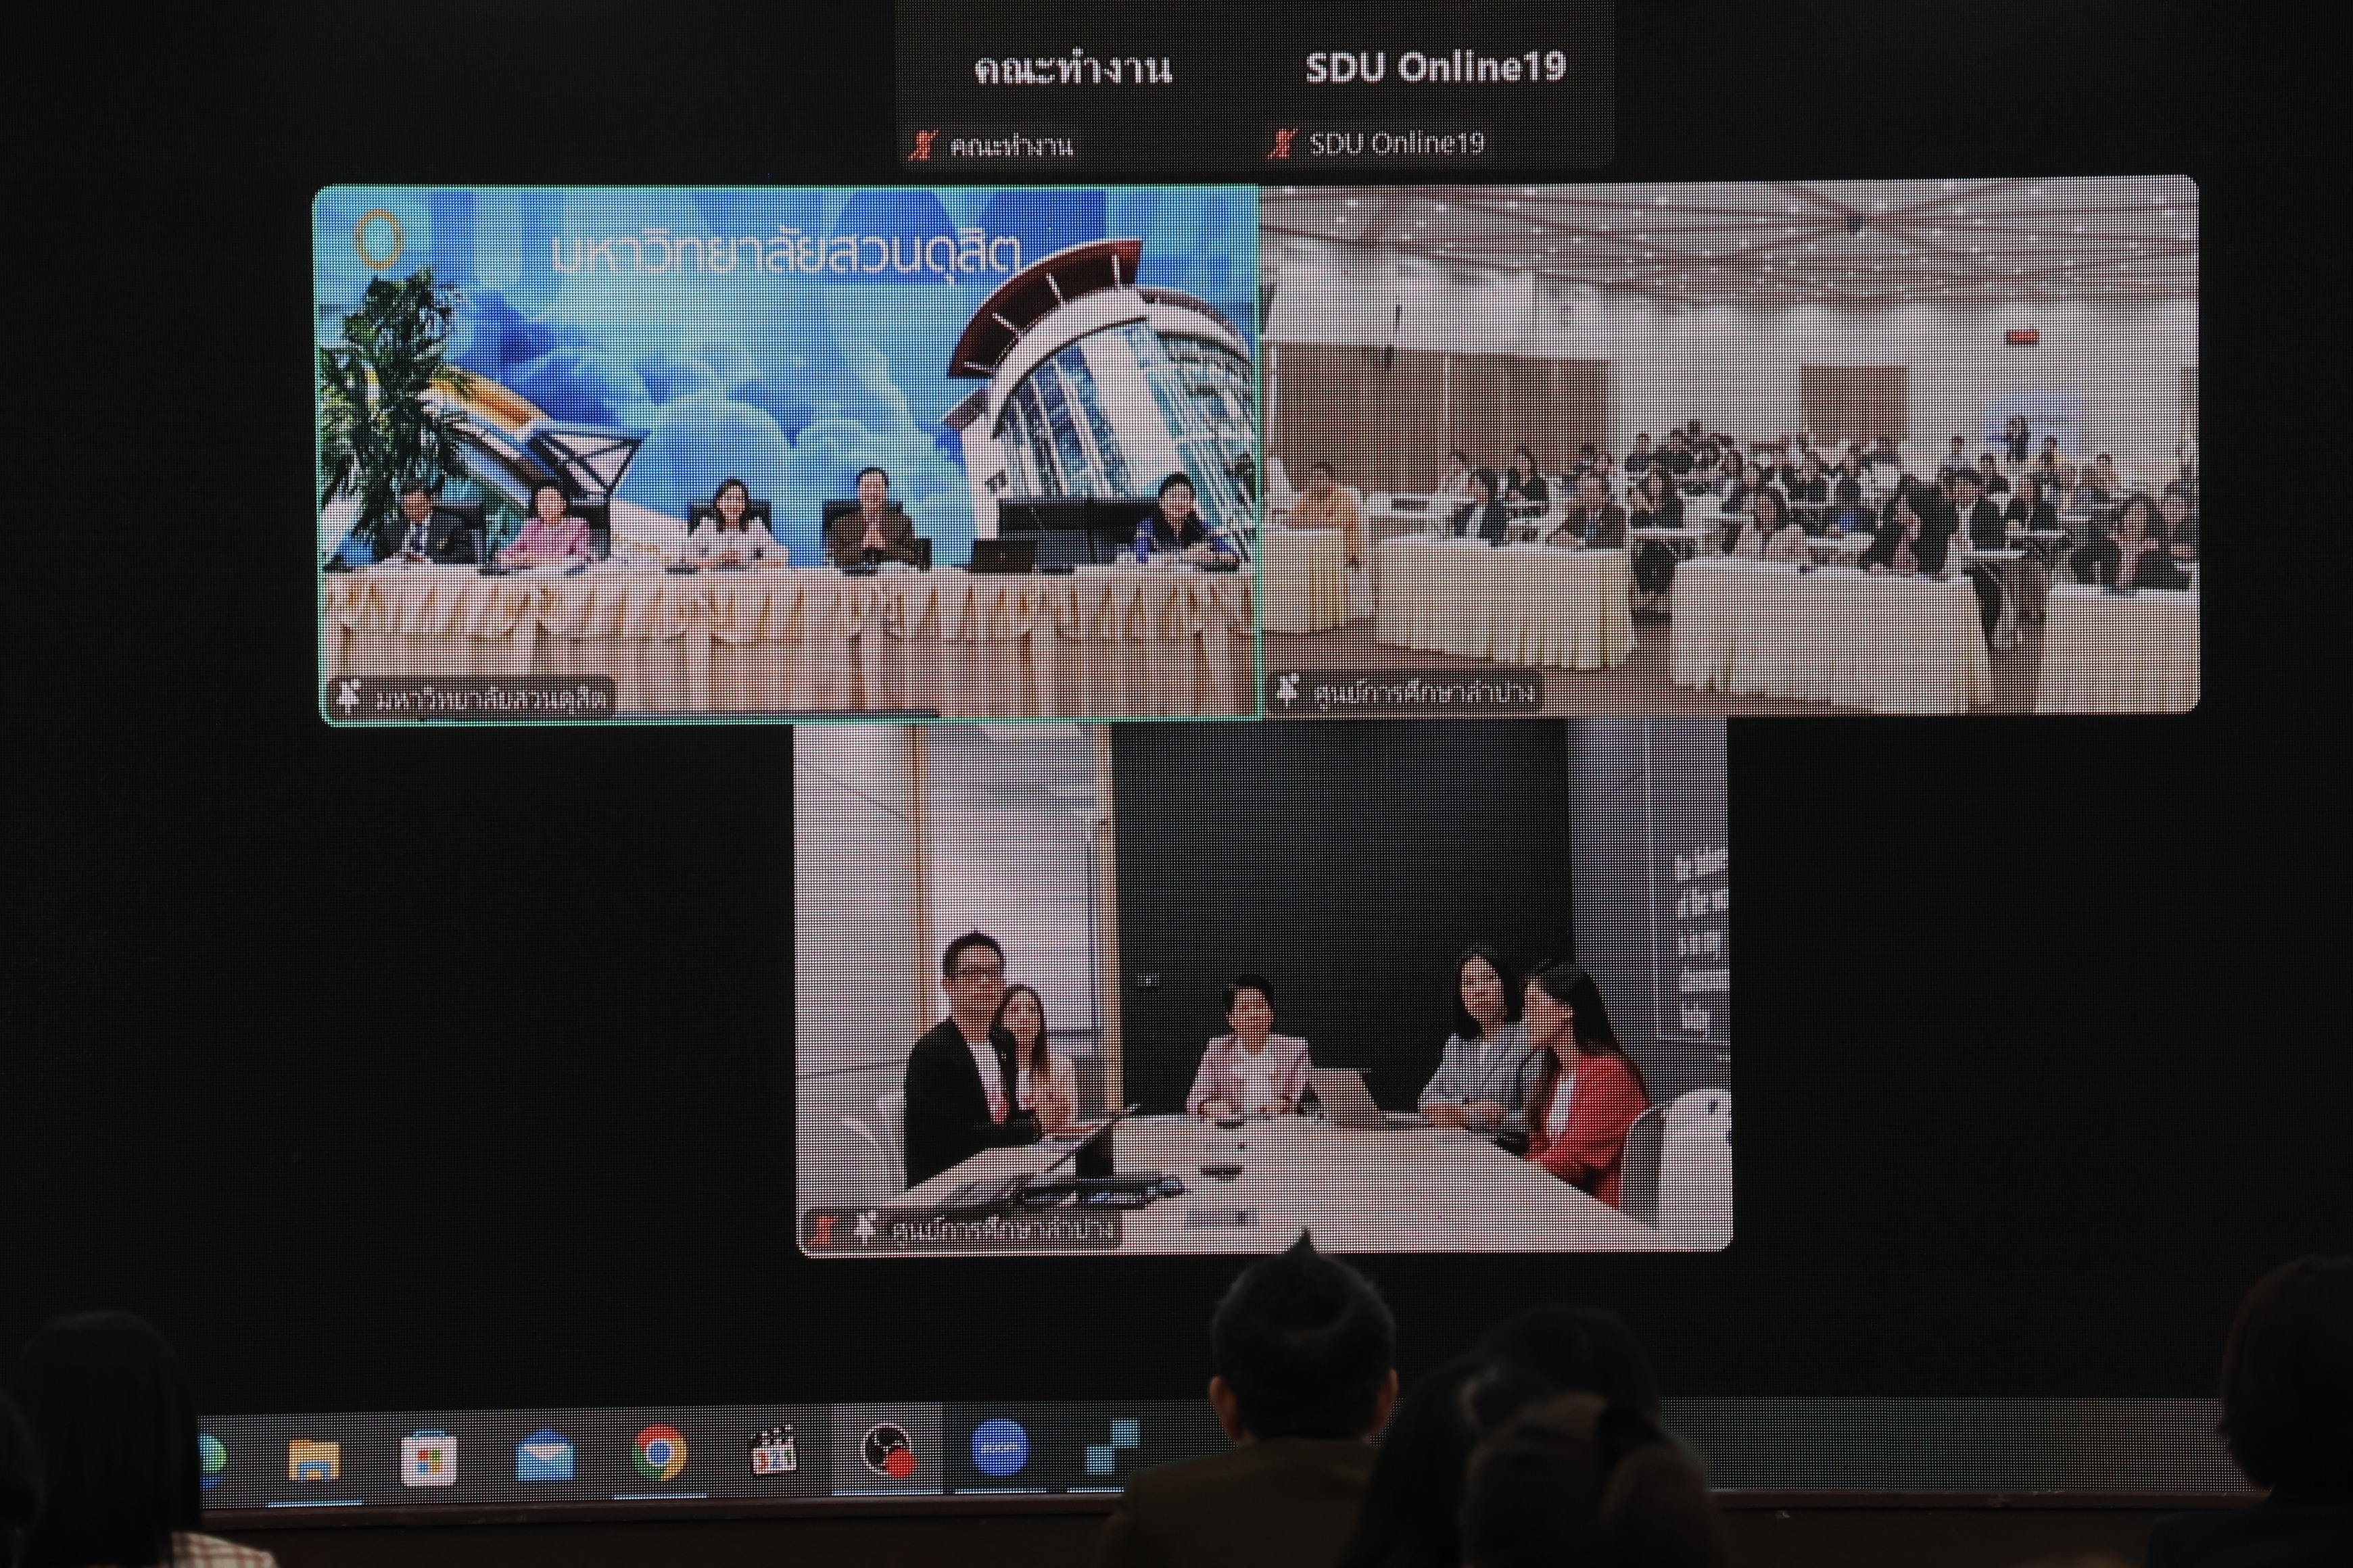Launch Microsoft Store from the taskbar
Viewport: 2353px width, 1568px height.
tap(429, 1459)
